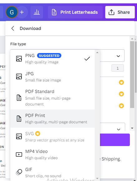The image size is (137, 181).
Task: Choose PDF Standard file type
Action: [x=52, y=98]
